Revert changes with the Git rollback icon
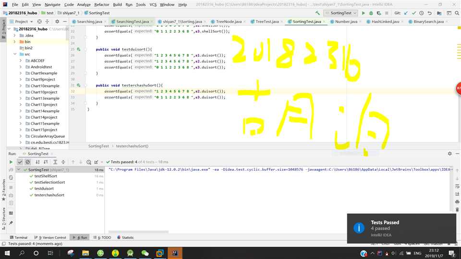 pos(429,13)
